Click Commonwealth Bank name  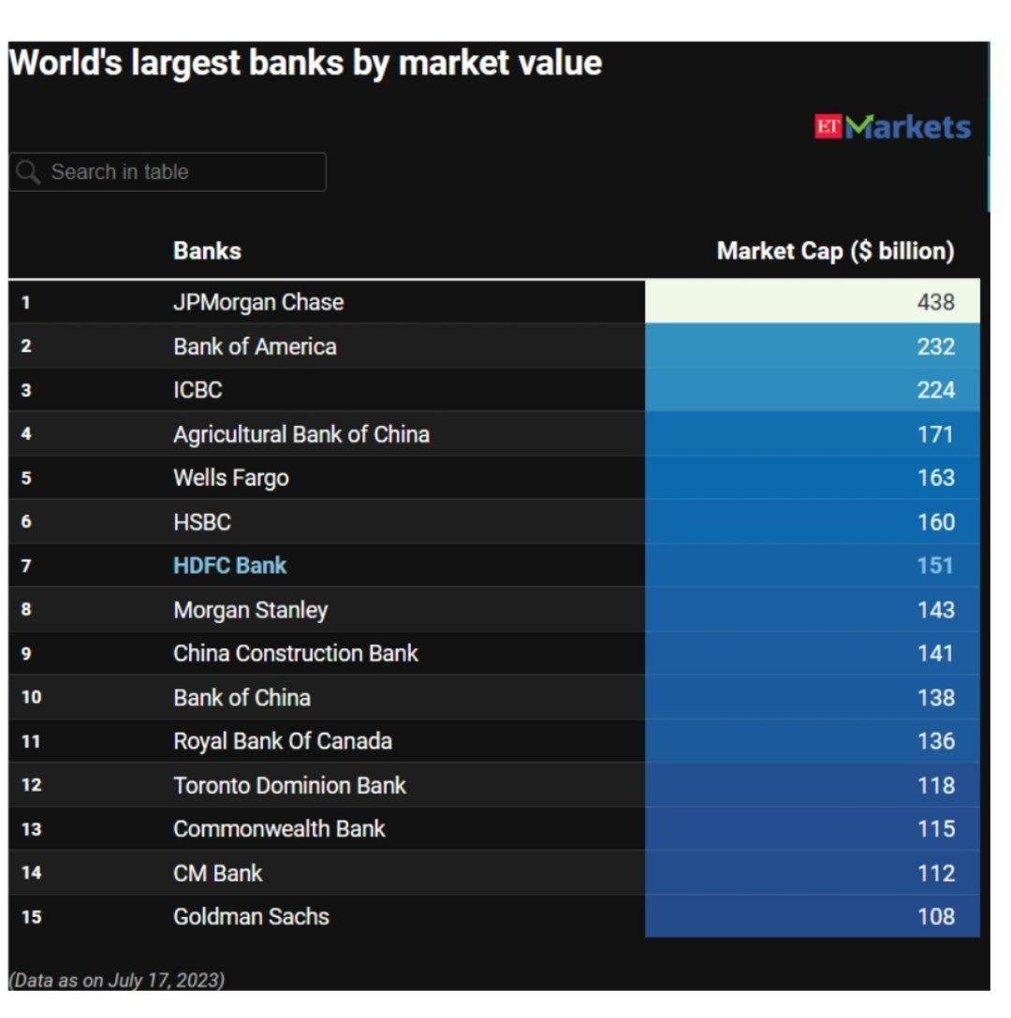279,829
